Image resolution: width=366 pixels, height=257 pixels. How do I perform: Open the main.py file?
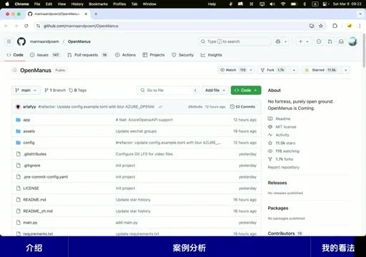pos(30,223)
